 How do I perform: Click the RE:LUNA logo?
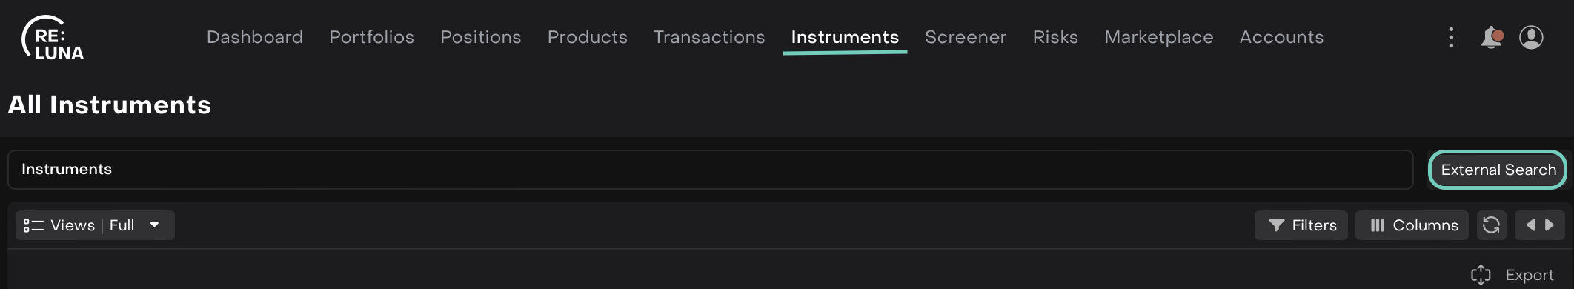(53, 38)
